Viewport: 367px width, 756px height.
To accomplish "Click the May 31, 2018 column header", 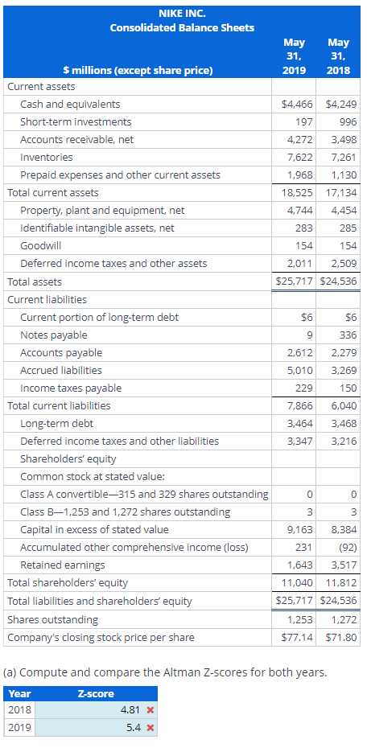I will 338,56.
